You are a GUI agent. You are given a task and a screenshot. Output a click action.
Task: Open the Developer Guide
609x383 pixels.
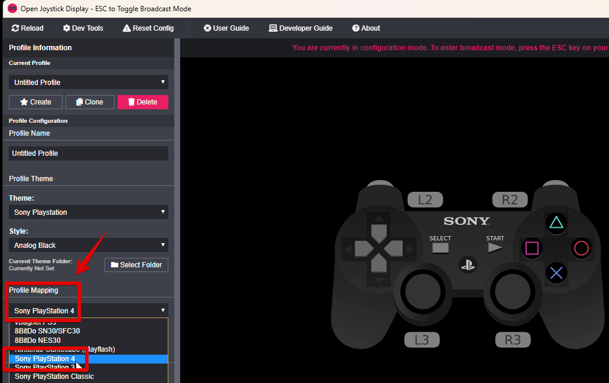(301, 28)
